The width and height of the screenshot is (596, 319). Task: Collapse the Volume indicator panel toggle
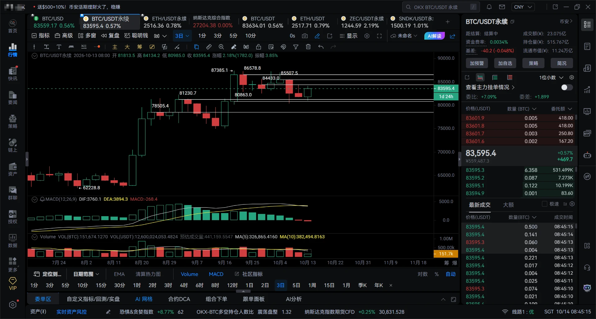(34, 237)
